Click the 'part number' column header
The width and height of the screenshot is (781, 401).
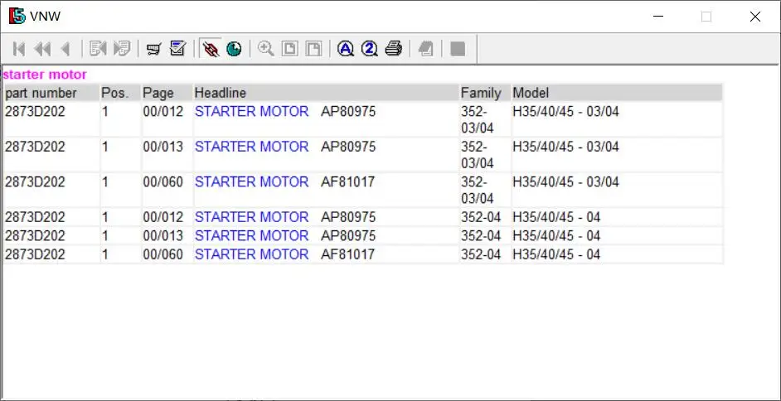[41, 93]
